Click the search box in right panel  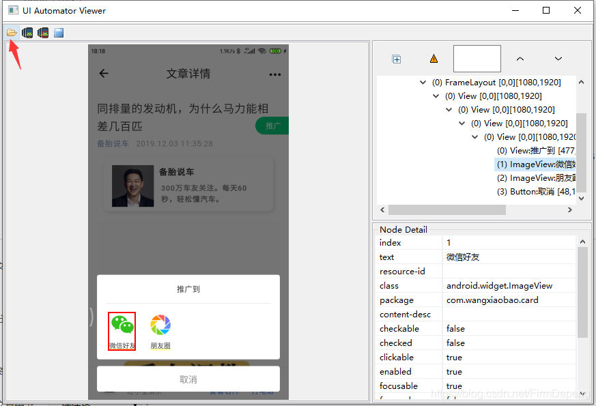[476, 58]
